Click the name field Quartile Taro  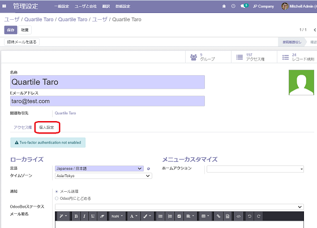click(x=108, y=82)
